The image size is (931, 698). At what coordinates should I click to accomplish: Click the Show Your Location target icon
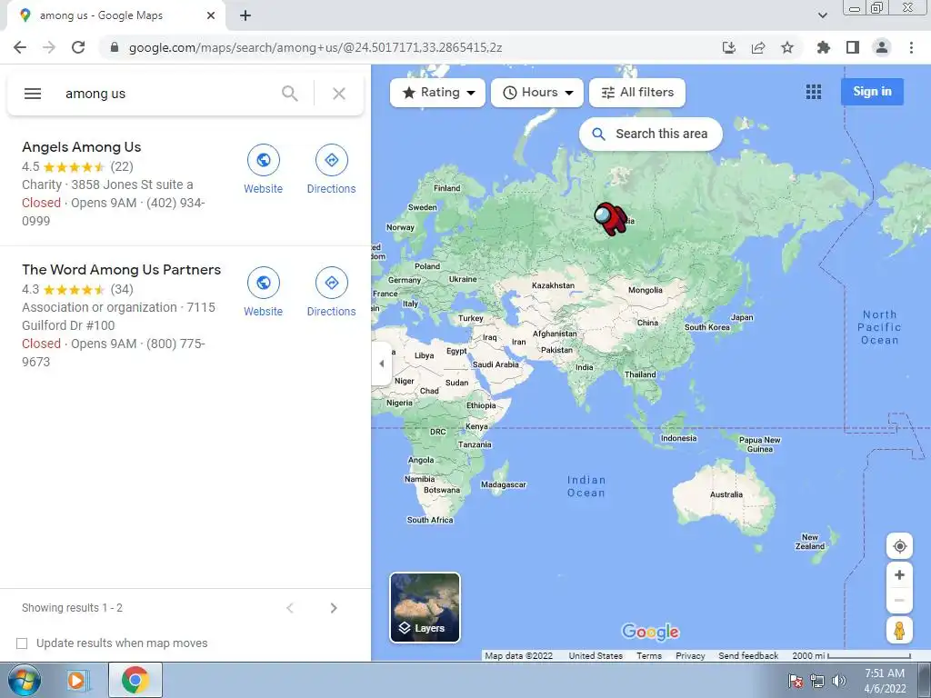(899, 546)
